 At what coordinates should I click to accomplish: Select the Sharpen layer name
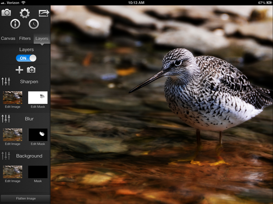(29, 82)
